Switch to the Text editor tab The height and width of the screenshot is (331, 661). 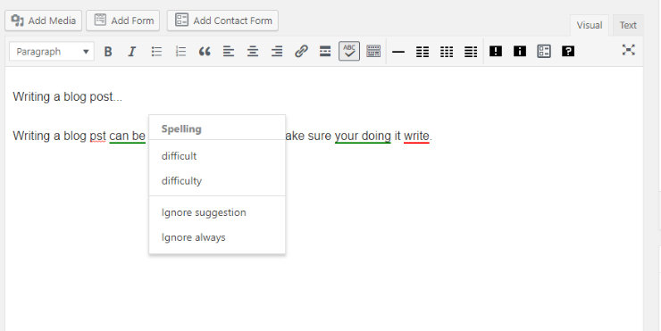pyautogui.click(x=628, y=25)
